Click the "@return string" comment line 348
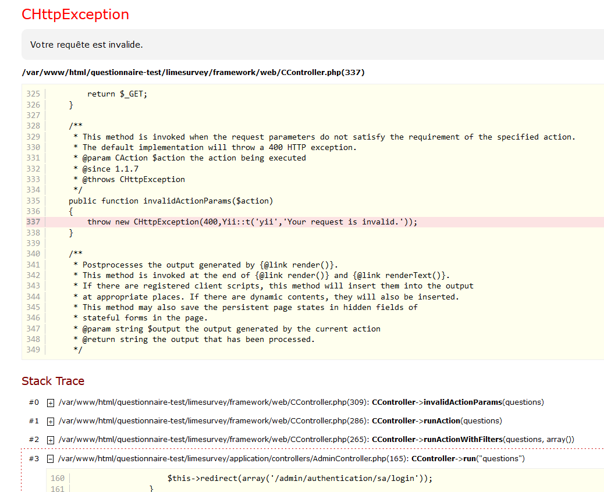 coord(198,339)
